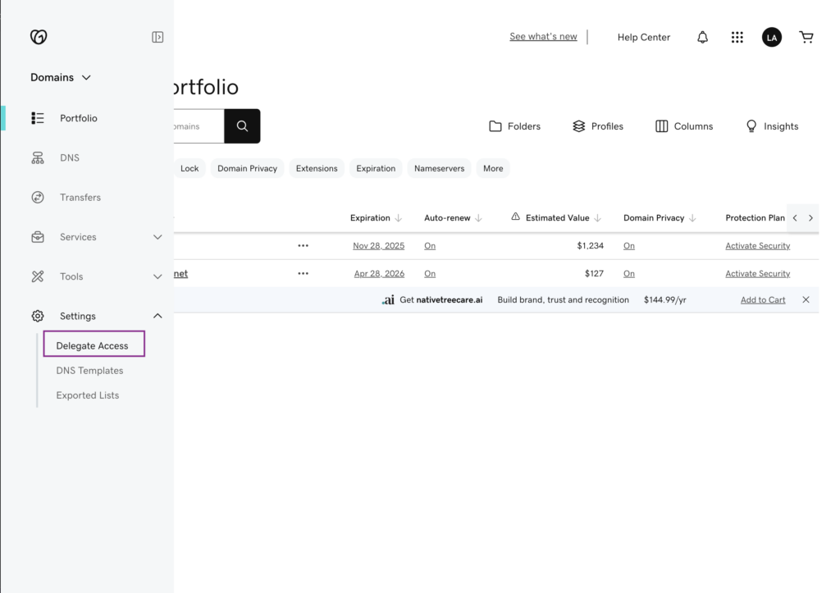This screenshot has height=593, width=840.
Task: Click Add to Cart link
Action: coord(763,300)
